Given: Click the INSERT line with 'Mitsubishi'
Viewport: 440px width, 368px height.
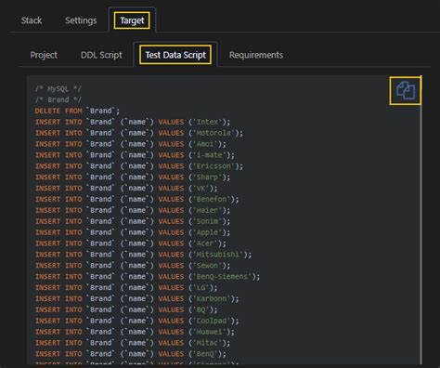Looking at the screenshot, I should pos(143,255).
